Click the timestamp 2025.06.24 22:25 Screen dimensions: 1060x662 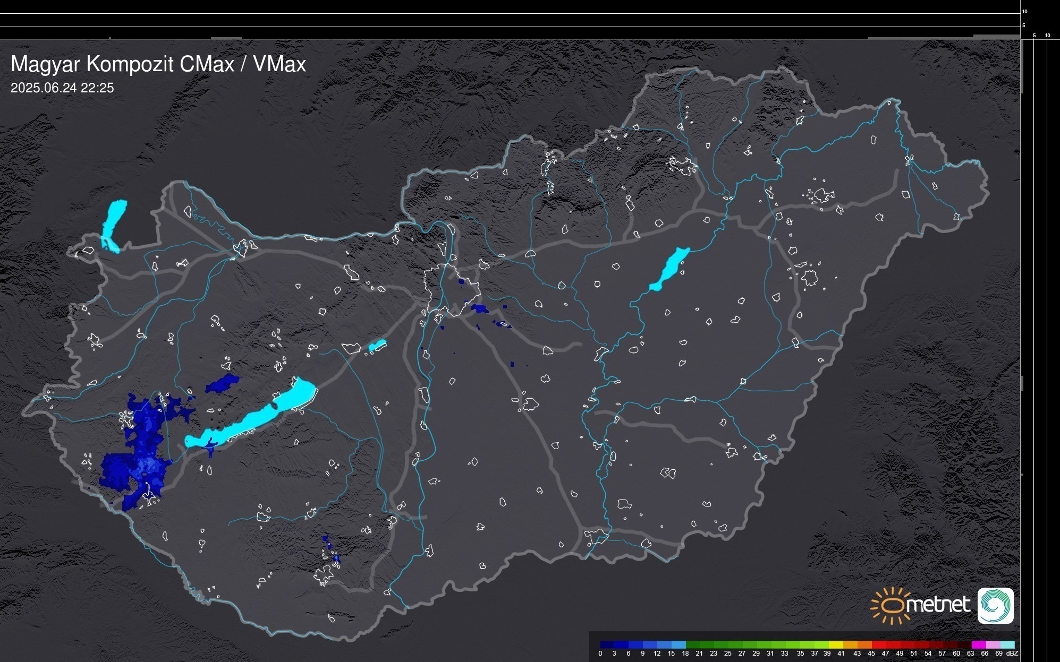pyautogui.click(x=62, y=88)
